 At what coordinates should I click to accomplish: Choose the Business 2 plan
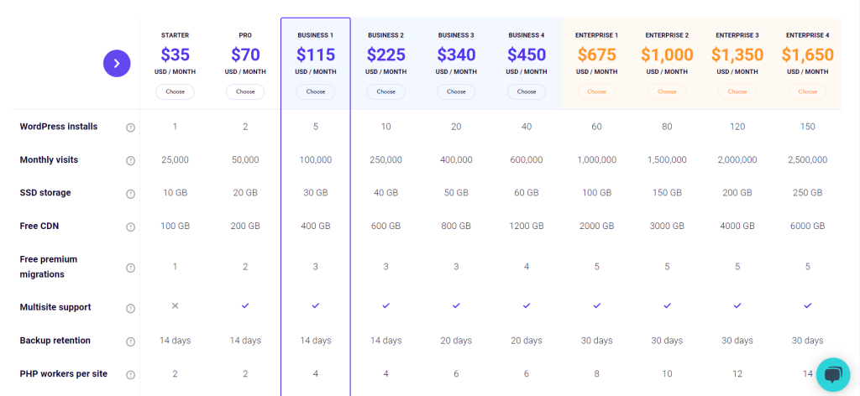click(x=385, y=92)
